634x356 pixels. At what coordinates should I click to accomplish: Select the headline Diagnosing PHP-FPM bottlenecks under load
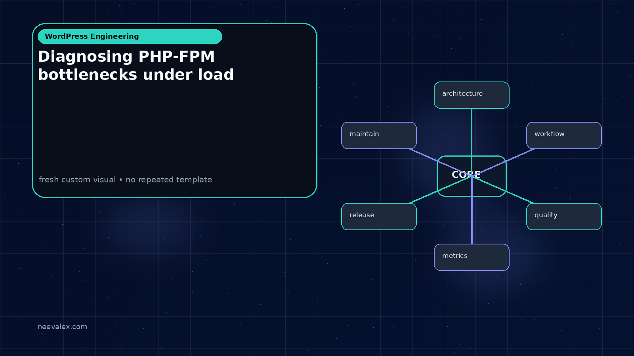pos(136,66)
